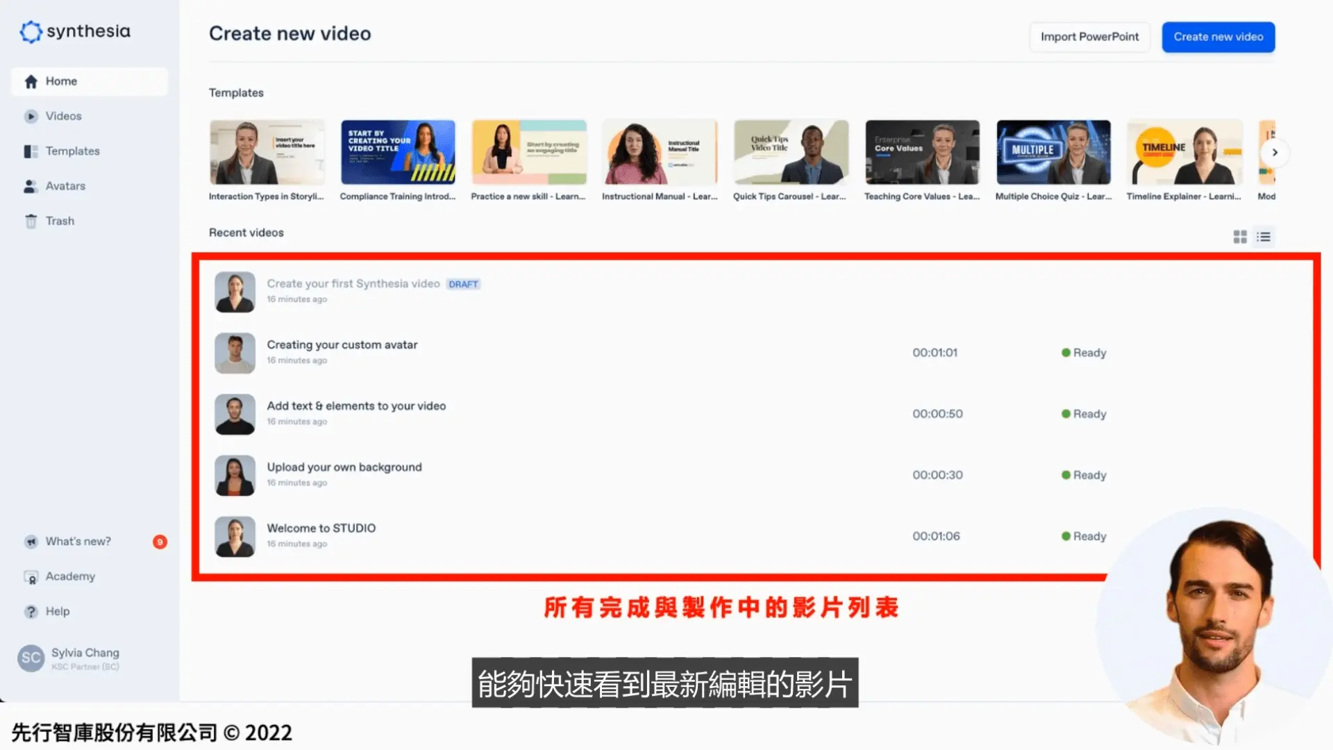Image resolution: width=1333 pixels, height=750 pixels.
Task: Click the DRAFT status tag
Action: click(x=463, y=284)
